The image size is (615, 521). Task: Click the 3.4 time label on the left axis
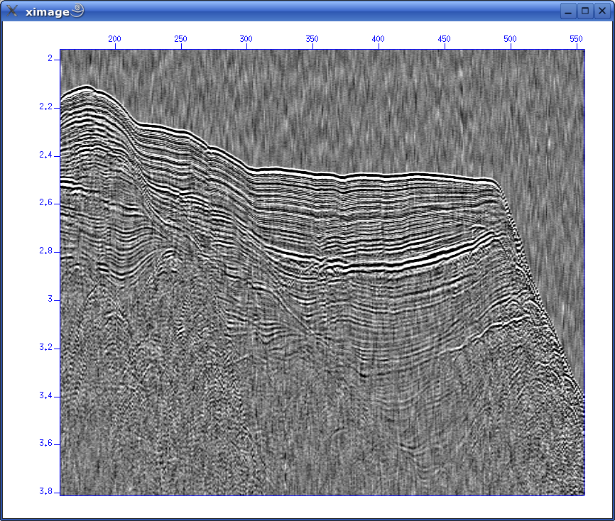coord(45,395)
